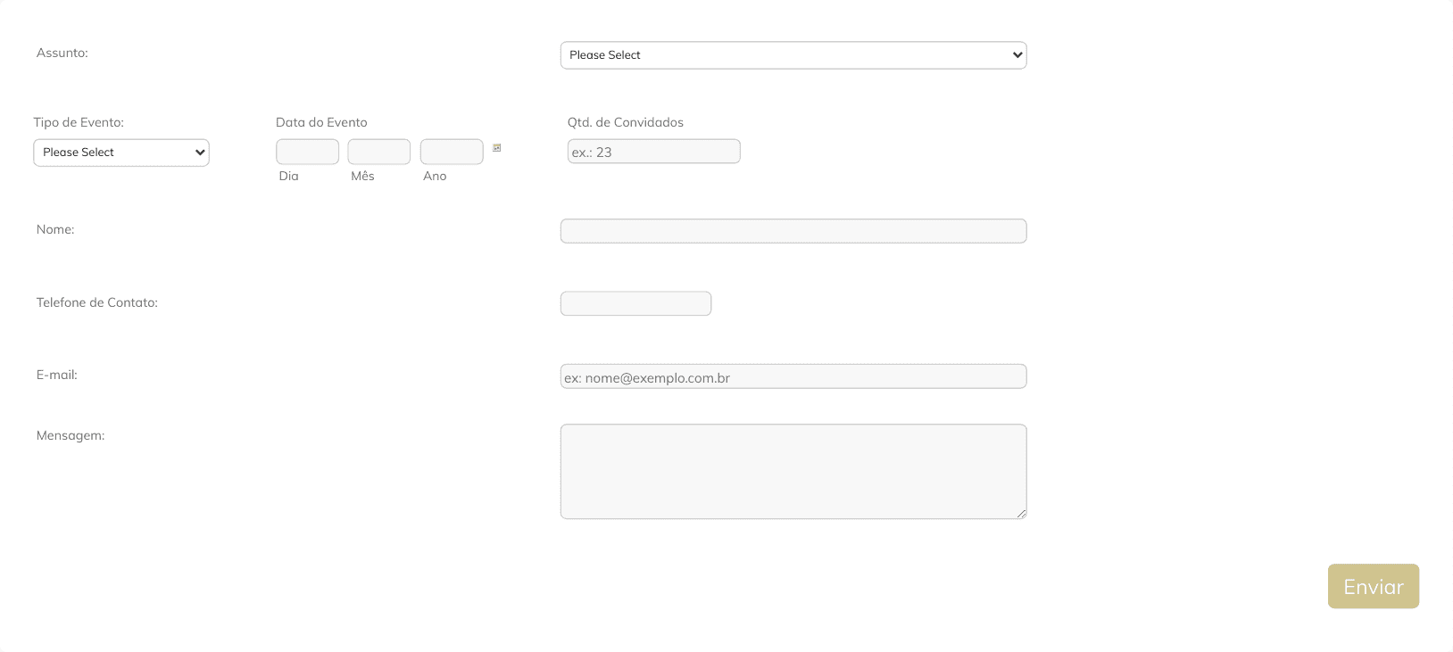Click the Mensagem label

tap(71, 435)
